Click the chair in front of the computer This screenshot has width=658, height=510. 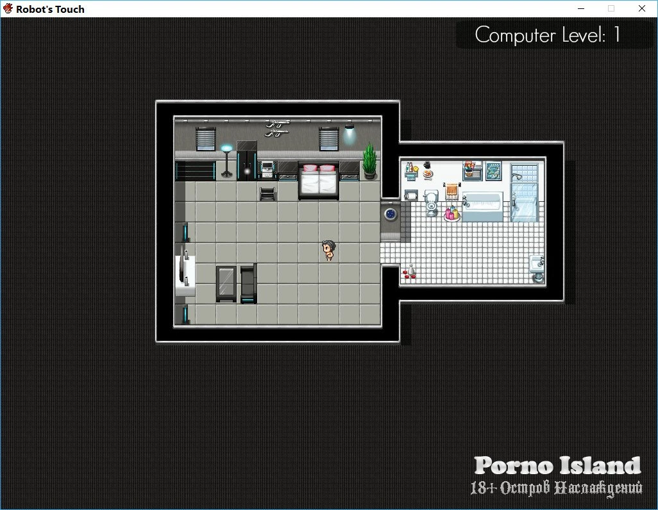pos(268,193)
